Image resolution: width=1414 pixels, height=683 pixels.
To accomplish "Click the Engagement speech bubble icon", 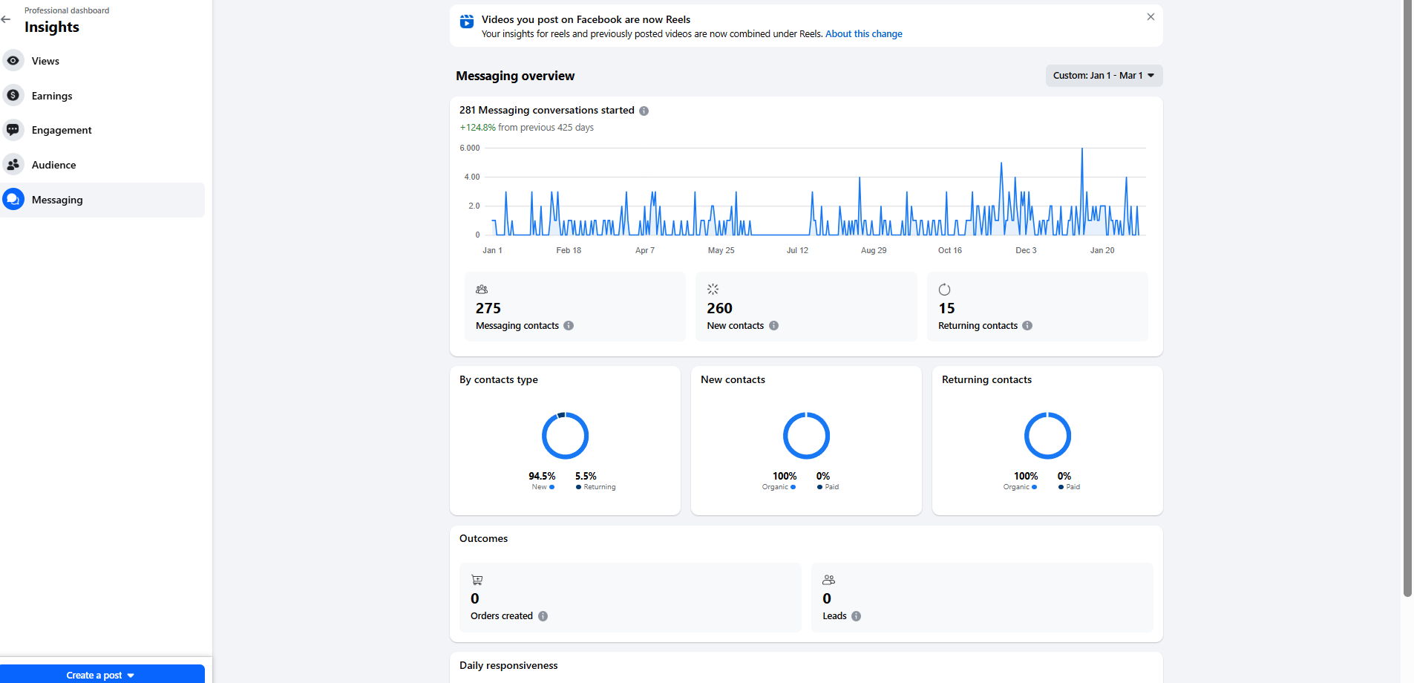I will 13,130.
